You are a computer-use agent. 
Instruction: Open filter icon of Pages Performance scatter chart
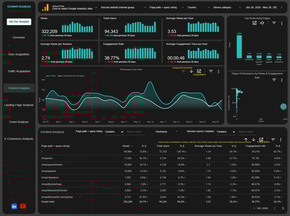point(274,80)
